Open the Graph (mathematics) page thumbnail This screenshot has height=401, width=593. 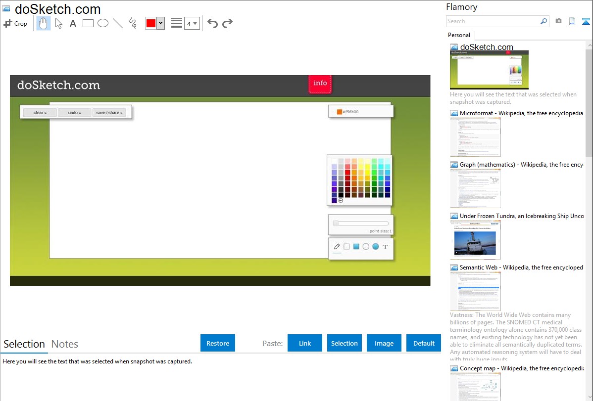coord(475,188)
